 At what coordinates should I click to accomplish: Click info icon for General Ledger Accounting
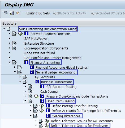click(x=32, y=72)
